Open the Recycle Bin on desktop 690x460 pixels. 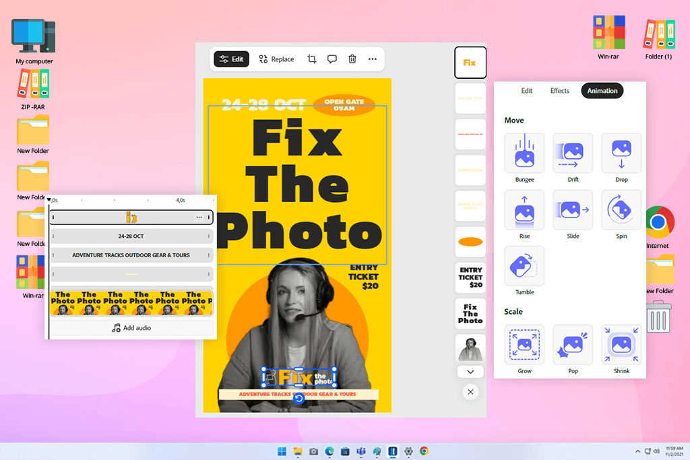tap(658, 317)
